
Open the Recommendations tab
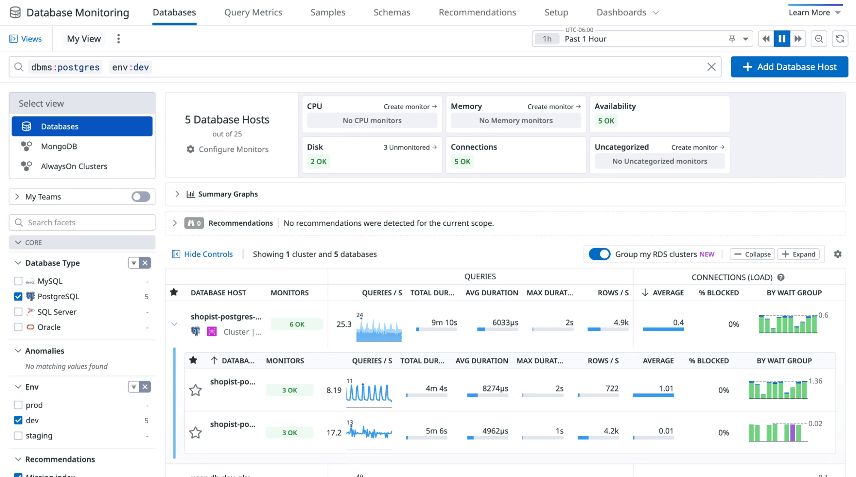coord(477,13)
